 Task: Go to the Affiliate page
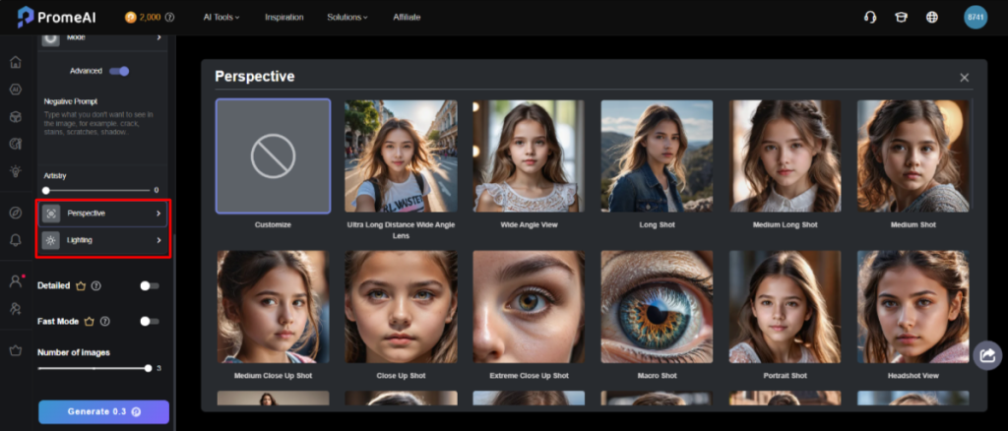point(407,17)
